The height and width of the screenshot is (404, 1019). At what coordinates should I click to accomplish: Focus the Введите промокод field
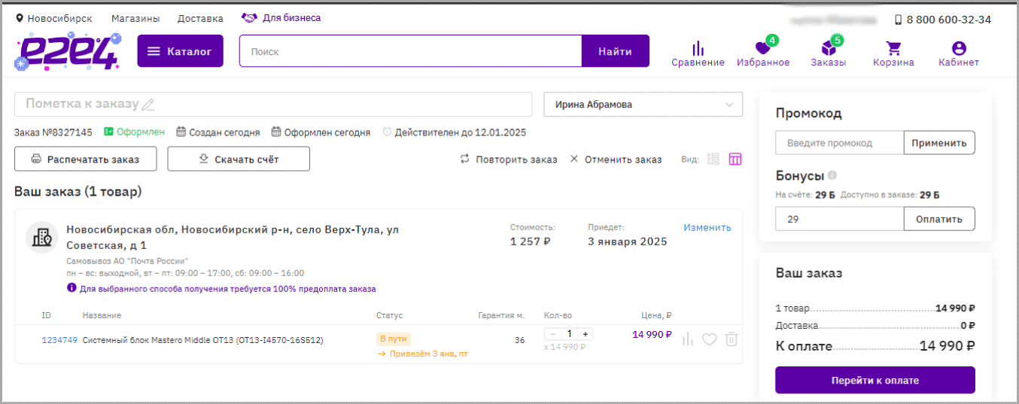[840, 142]
